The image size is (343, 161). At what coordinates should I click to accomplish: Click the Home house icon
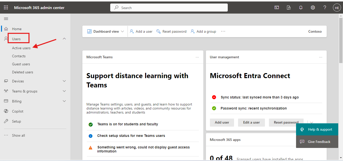(x=6, y=29)
